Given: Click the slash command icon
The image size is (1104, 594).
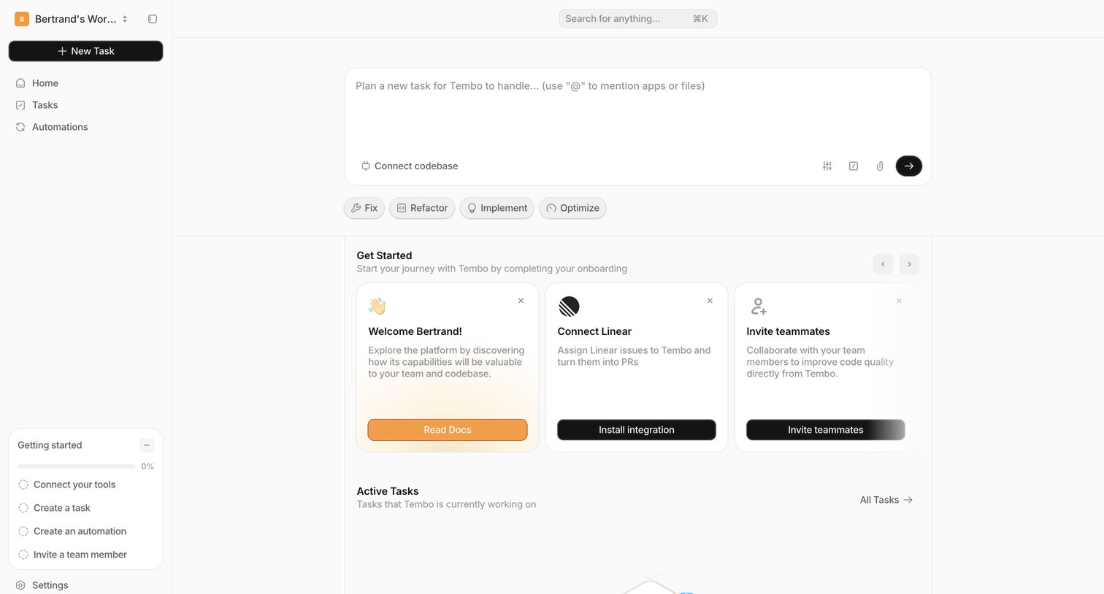Looking at the screenshot, I should pyautogui.click(x=854, y=166).
